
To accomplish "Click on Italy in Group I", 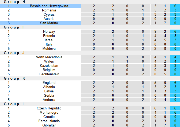I will [49, 44].
